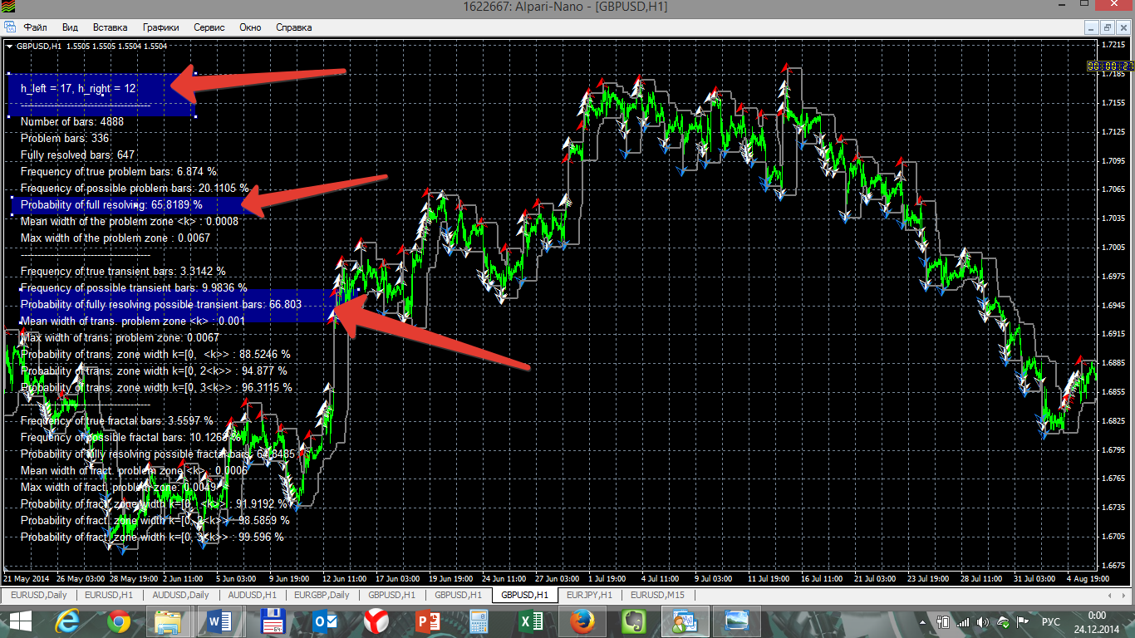The image size is (1135, 638).
Task: Open the Вид menu
Action: click(71, 27)
